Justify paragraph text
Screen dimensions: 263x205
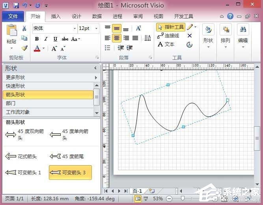pyautogui.click(x=135, y=38)
